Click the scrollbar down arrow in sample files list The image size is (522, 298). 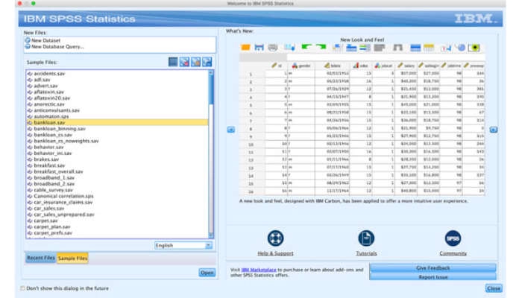point(211,235)
